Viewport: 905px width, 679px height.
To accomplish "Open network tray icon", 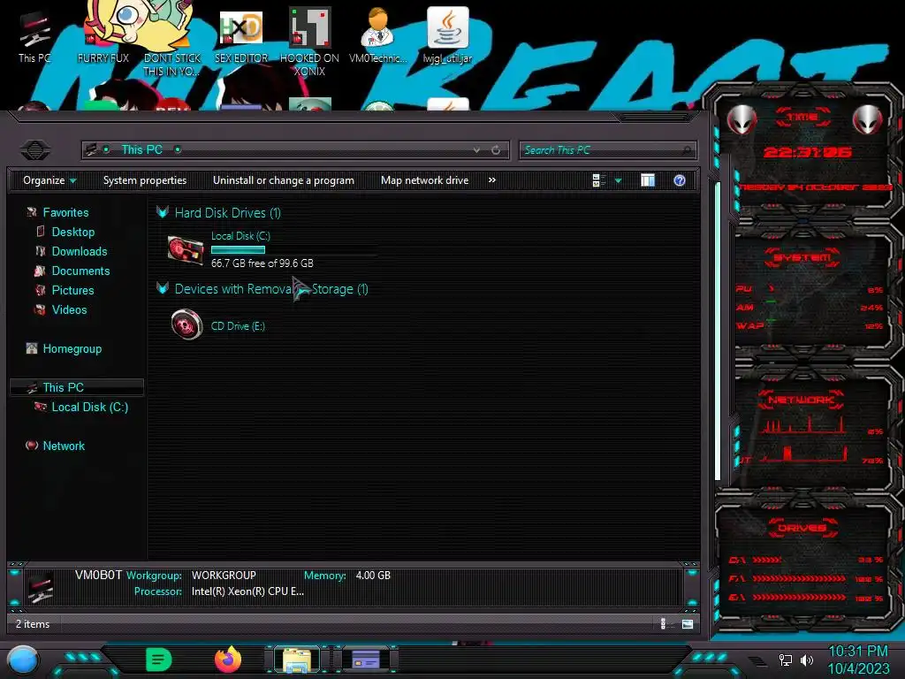I will pyautogui.click(x=786, y=660).
